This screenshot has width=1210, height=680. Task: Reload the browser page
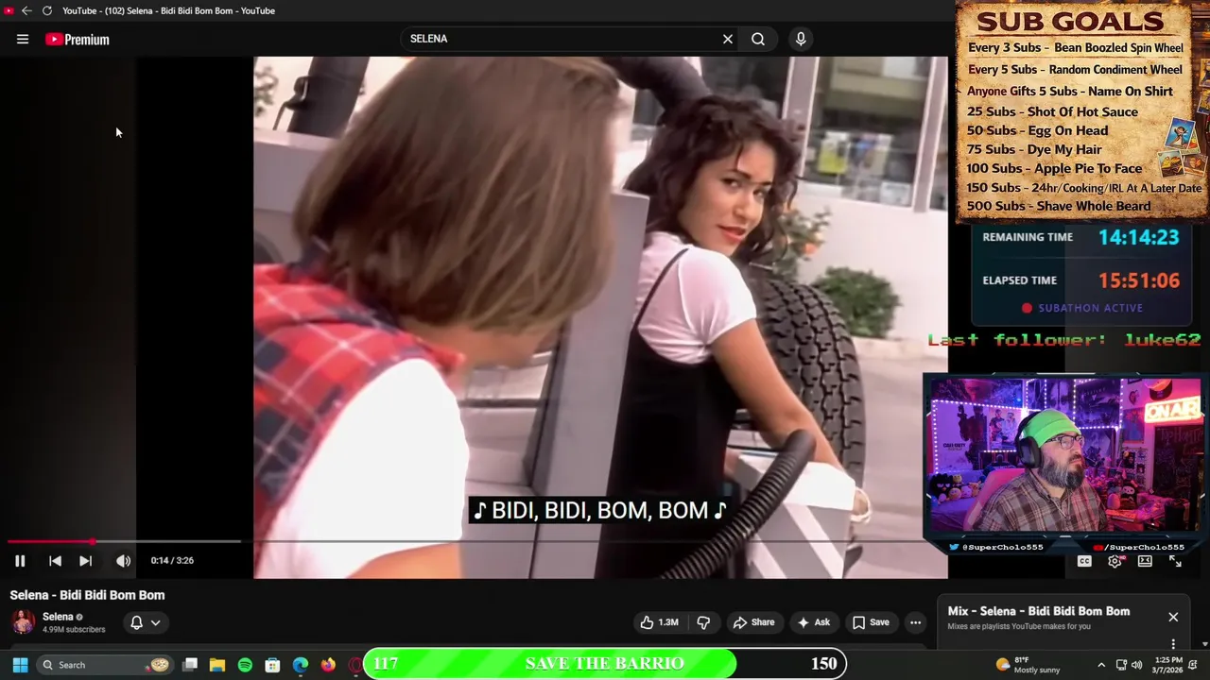(46, 10)
